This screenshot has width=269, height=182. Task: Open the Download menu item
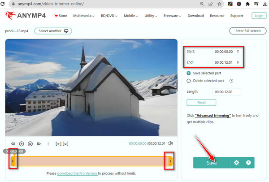195,16
